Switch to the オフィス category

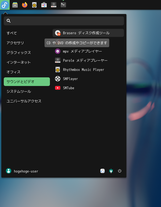[27, 72]
